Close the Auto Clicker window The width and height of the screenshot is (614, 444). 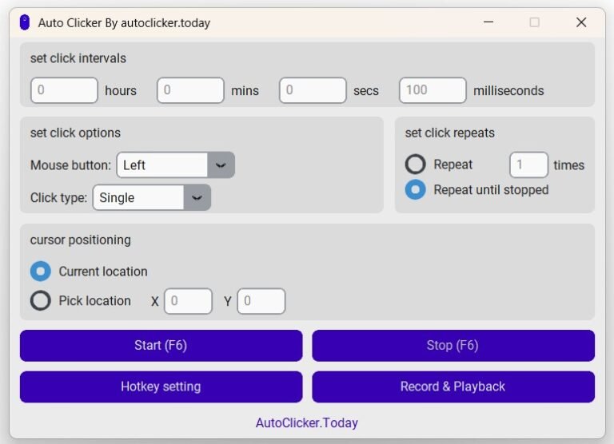coord(581,22)
